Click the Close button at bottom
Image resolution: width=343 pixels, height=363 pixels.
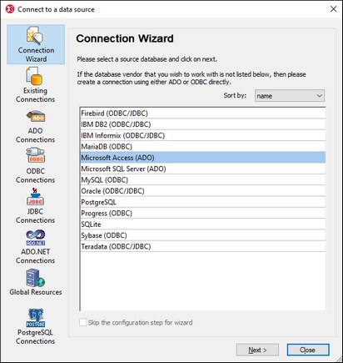308,350
